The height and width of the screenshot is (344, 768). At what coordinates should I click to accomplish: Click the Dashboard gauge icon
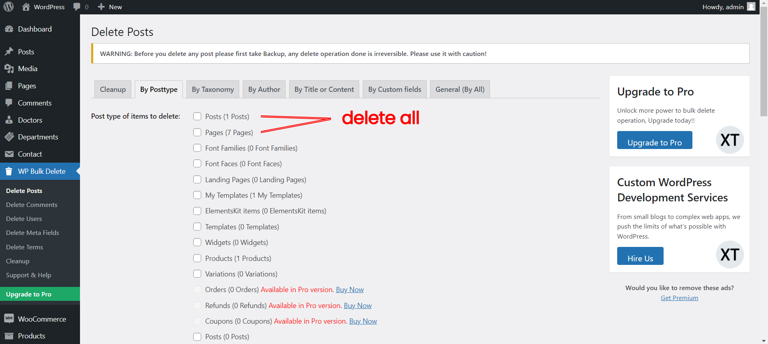tap(9, 29)
